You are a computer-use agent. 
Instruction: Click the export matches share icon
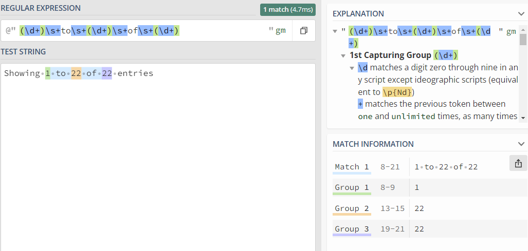coord(518,163)
